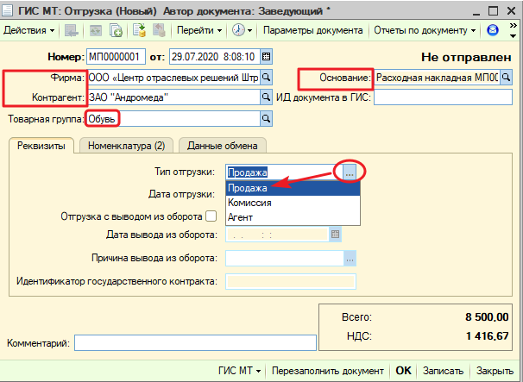This screenshot has width=523, height=382.
Task: Click the OK button
Action: tap(403, 371)
